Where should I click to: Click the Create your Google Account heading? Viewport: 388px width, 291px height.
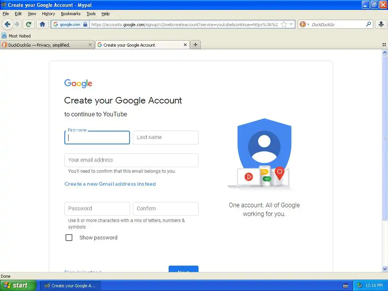(x=123, y=100)
